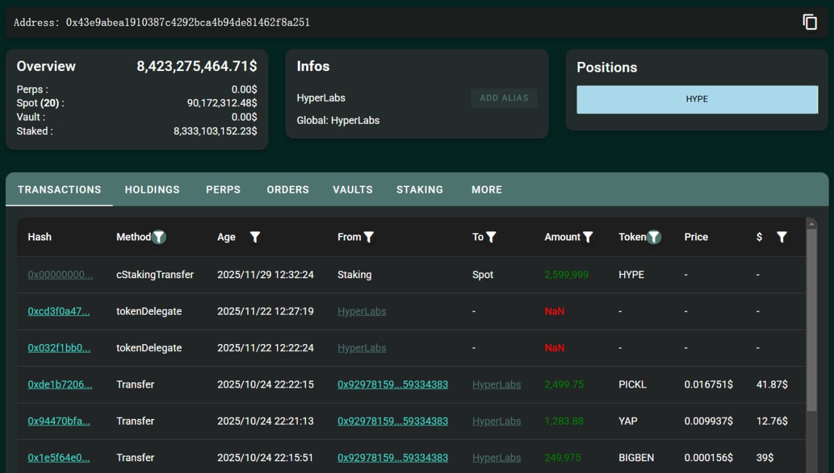Open the Token column filter
The width and height of the screenshot is (834, 473).
[x=654, y=237]
